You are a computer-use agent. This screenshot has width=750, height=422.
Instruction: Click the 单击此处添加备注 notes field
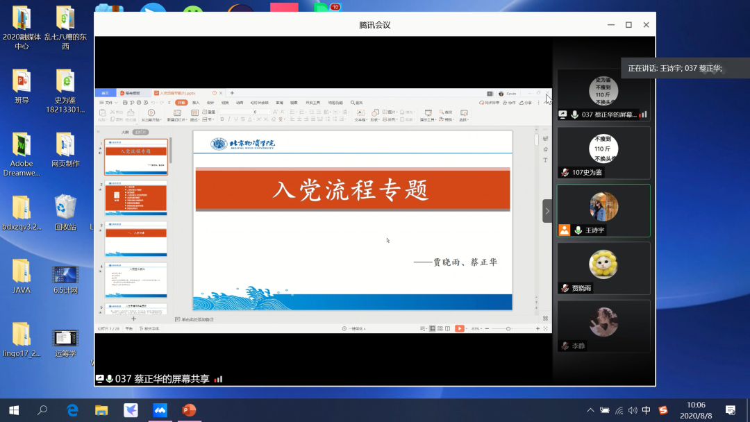click(x=197, y=319)
